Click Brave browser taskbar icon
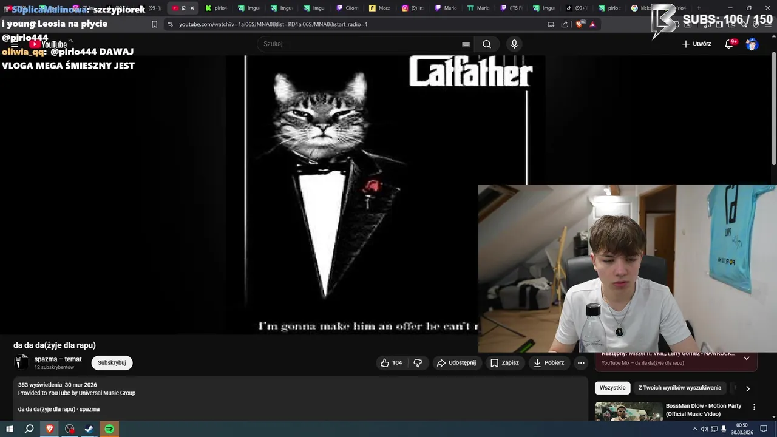 coord(50,429)
